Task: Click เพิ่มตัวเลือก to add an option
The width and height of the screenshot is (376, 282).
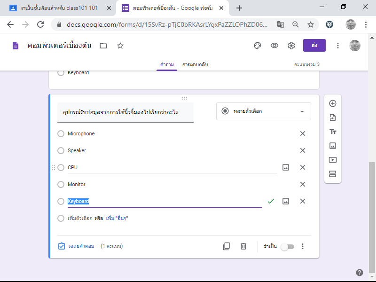Action: pyautogui.click(x=80, y=218)
